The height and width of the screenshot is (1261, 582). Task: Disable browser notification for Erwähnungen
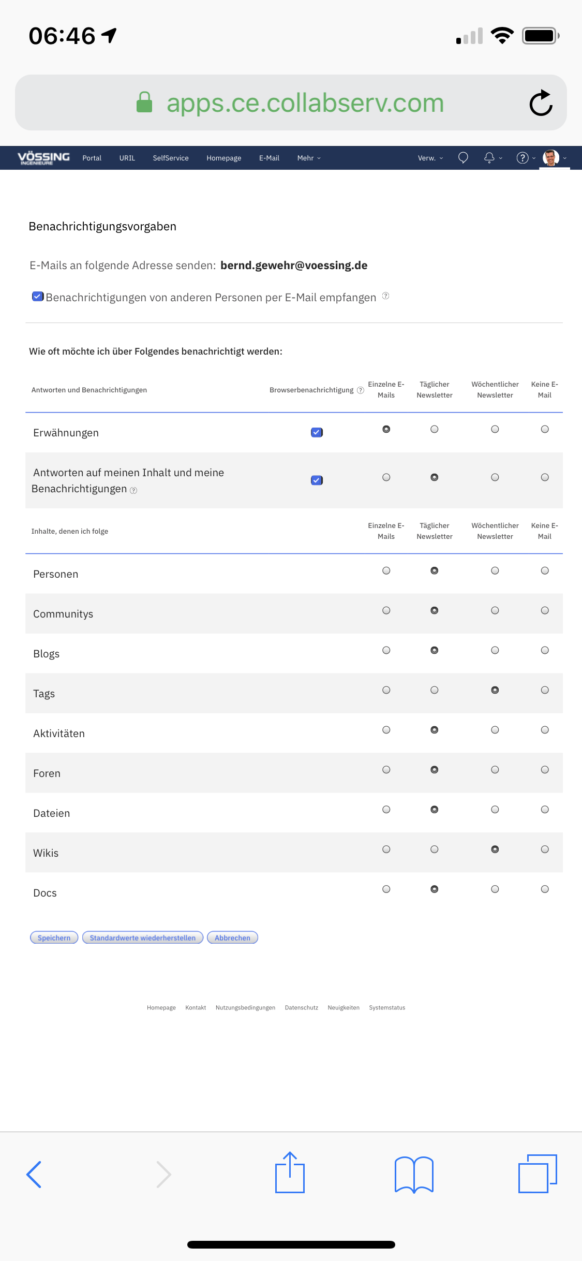pos(317,432)
